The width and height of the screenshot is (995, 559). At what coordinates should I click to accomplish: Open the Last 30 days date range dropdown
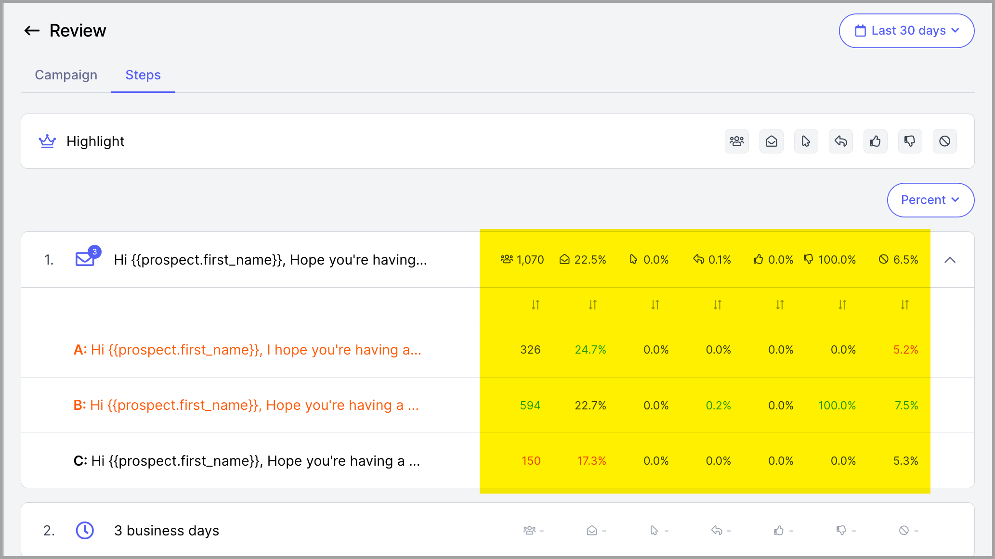906,31
